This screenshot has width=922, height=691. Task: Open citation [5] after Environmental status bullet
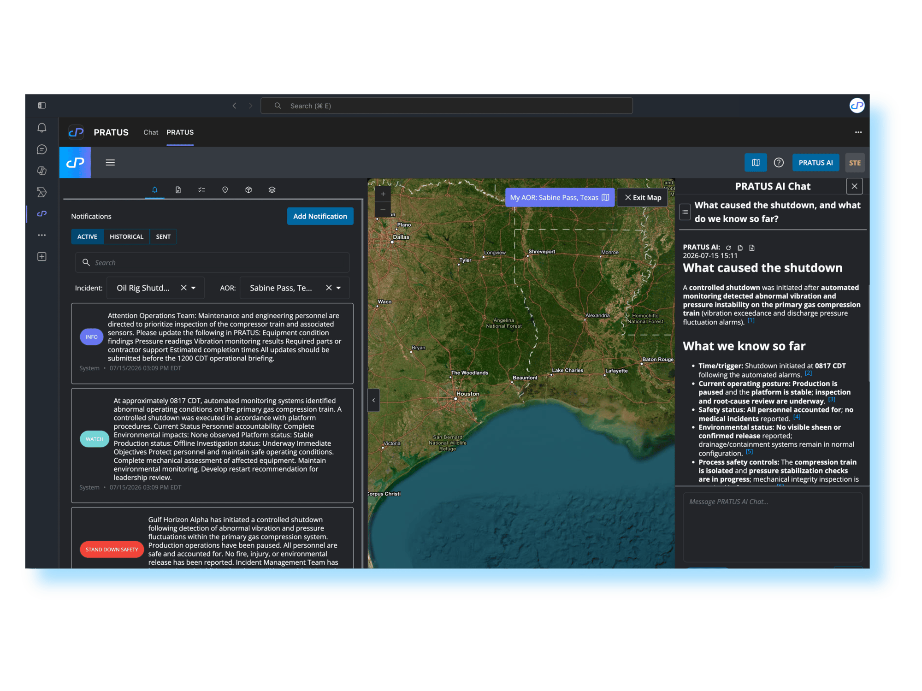pyautogui.click(x=749, y=451)
